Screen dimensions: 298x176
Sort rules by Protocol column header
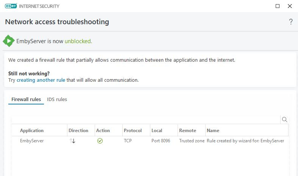point(133,131)
